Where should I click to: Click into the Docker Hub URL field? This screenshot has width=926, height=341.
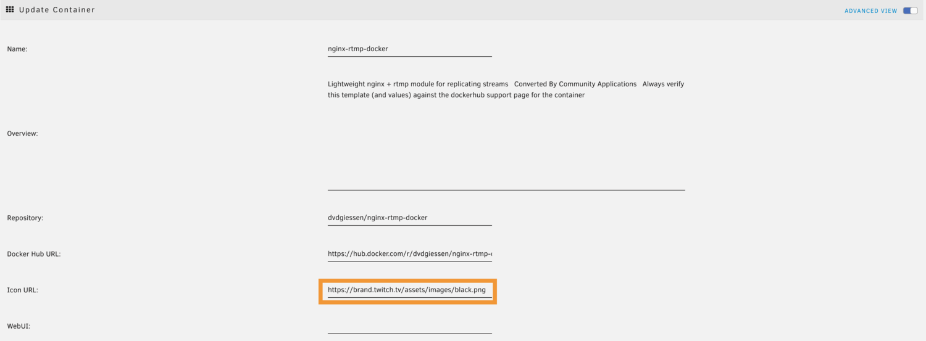(410, 254)
